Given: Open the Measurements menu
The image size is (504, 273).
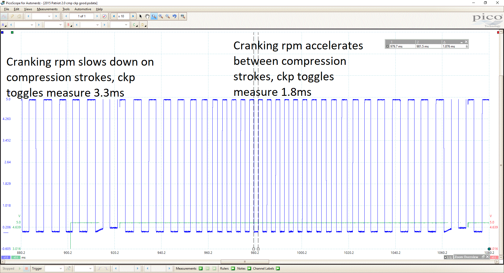Looking at the screenshot, I should (x=47, y=9).
